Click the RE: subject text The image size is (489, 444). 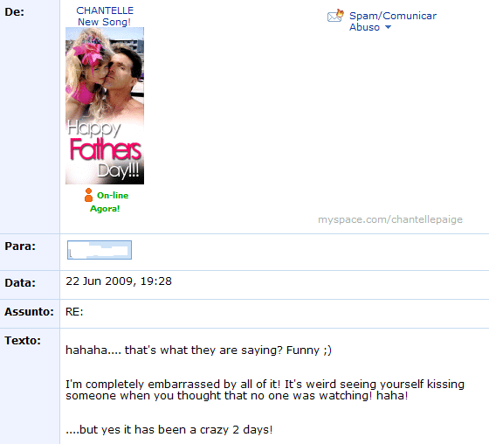[74, 312]
